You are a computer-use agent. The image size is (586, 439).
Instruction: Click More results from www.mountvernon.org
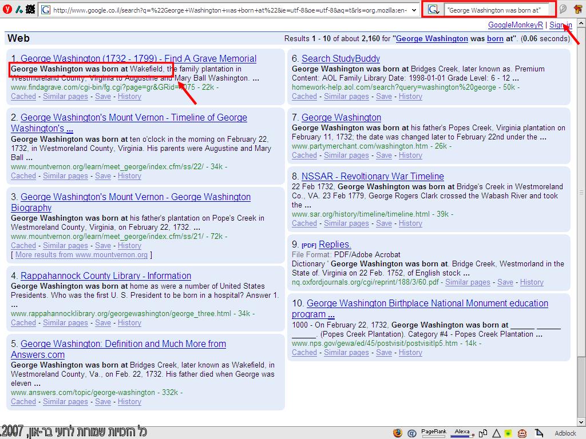point(81,254)
